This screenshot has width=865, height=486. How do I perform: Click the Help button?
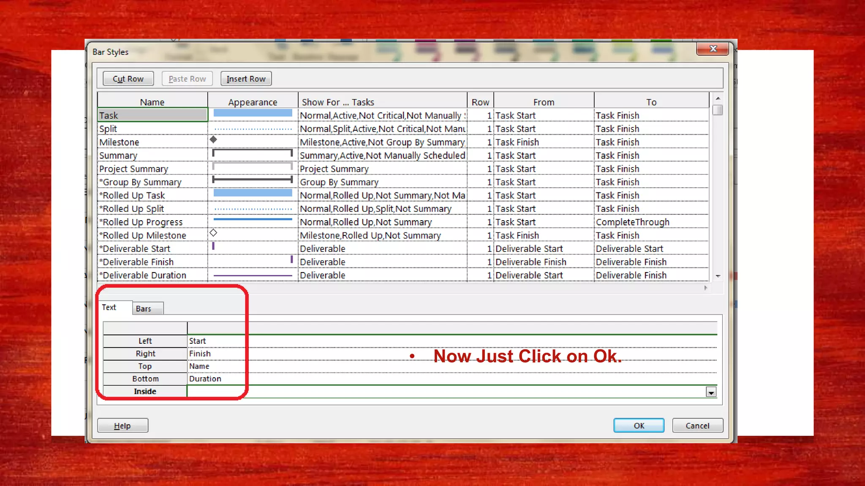(x=122, y=426)
